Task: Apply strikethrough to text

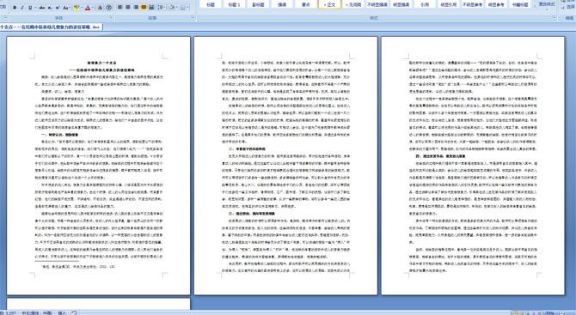Action: coord(42,8)
